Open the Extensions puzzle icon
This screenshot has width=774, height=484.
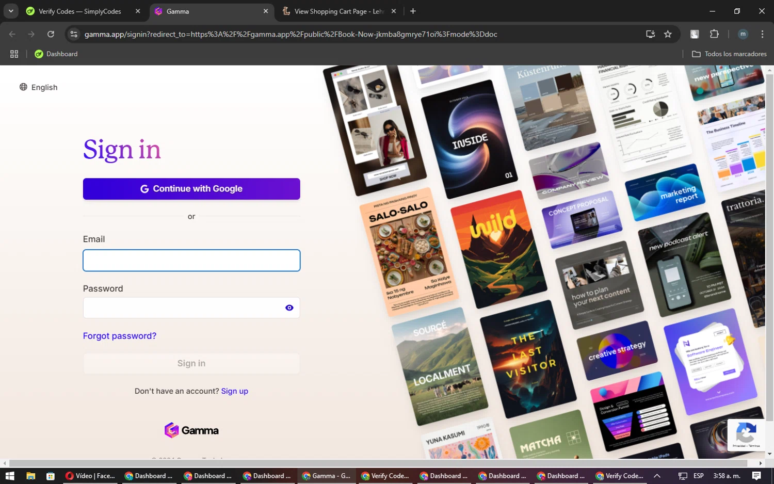click(x=714, y=34)
